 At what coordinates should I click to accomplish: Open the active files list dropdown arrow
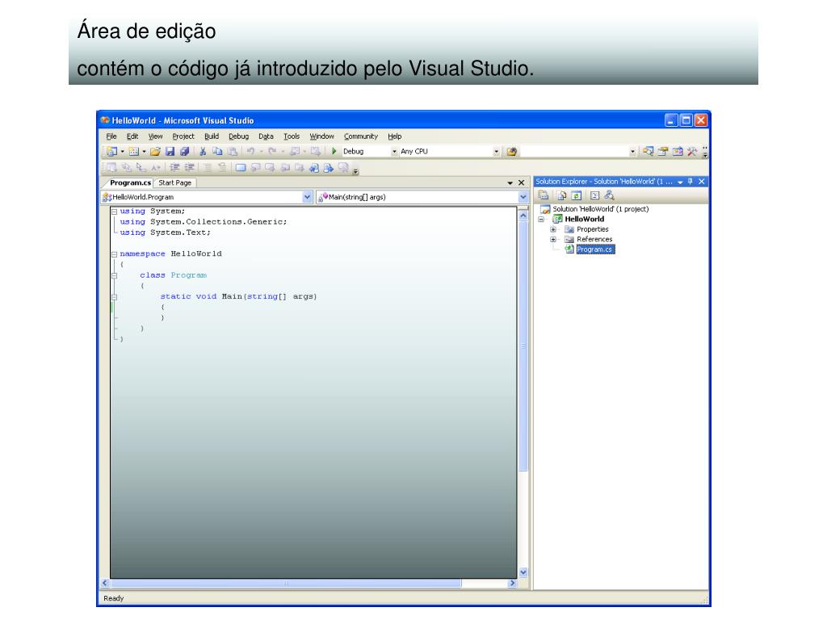[x=510, y=183]
